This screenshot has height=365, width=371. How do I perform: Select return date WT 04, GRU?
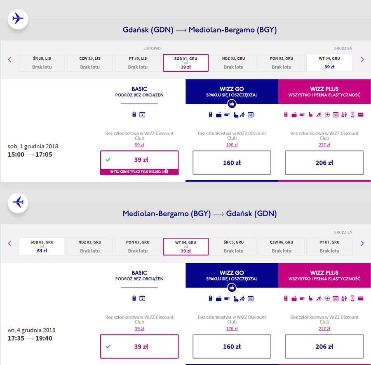tap(186, 247)
